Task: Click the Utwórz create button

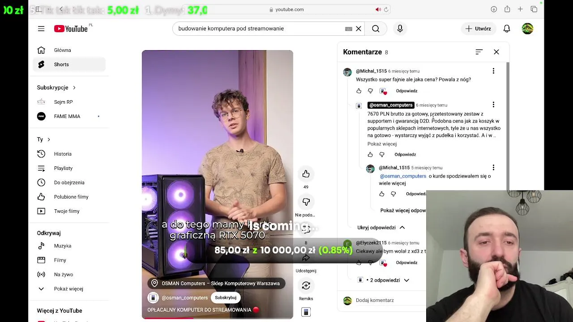Action: pos(478,29)
